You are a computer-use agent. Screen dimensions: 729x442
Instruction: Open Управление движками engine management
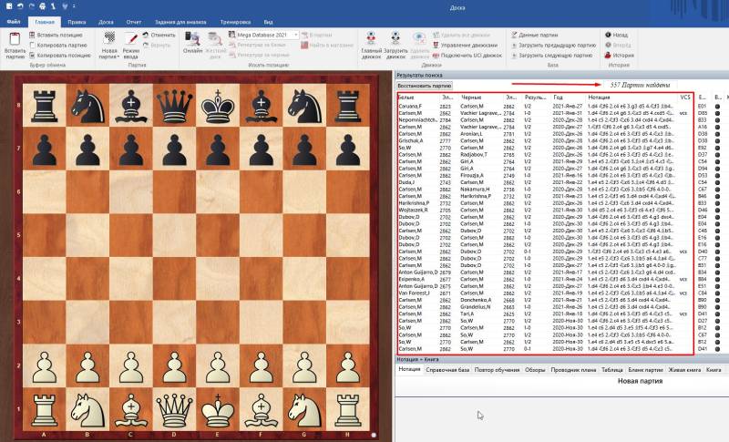coord(465,44)
